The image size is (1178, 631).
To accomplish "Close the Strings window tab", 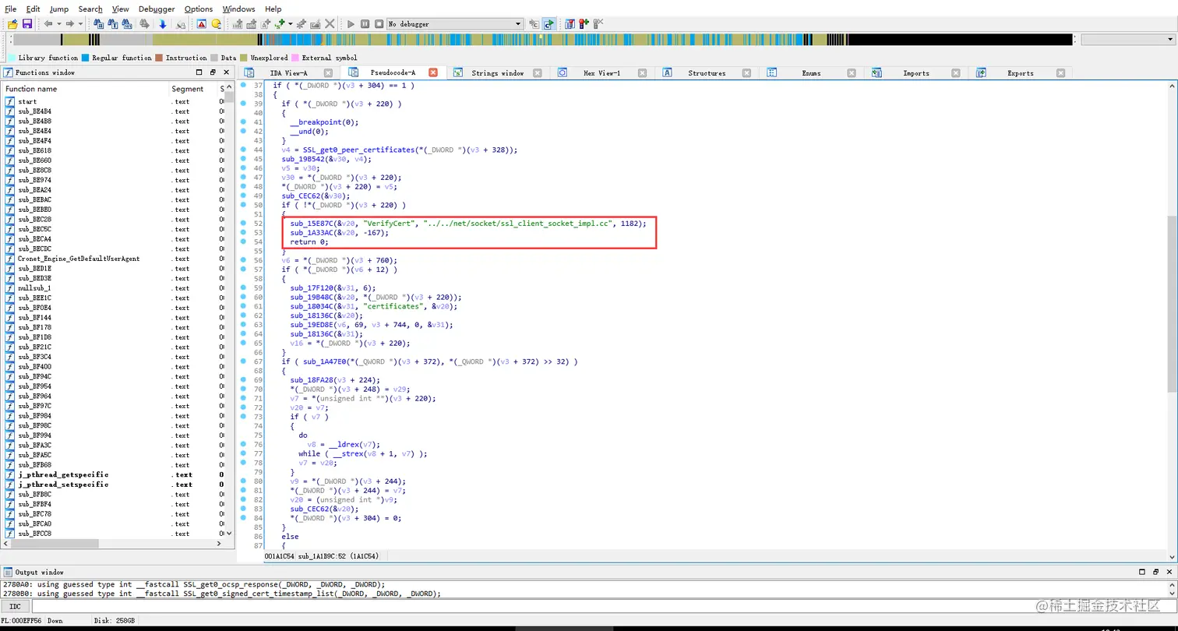I will [x=538, y=72].
